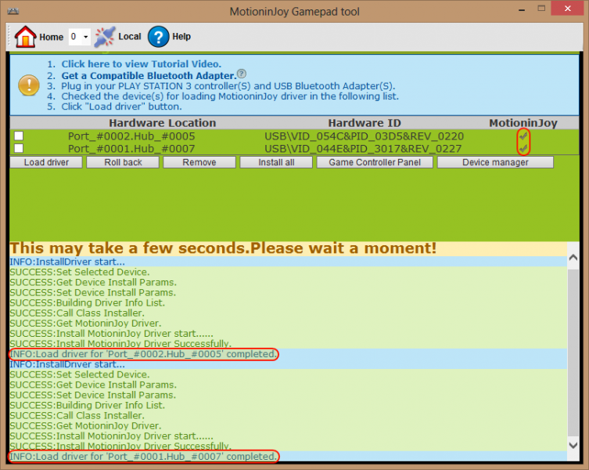Click the Help toolbar label
Image resolution: width=589 pixels, height=470 pixels.
(x=181, y=37)
